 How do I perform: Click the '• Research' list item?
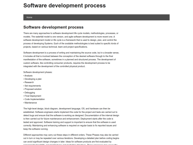click(x=29, y=82)
